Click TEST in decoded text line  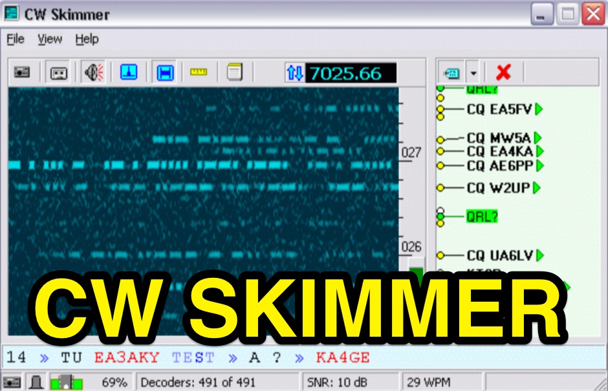click(x=193, y=357)
